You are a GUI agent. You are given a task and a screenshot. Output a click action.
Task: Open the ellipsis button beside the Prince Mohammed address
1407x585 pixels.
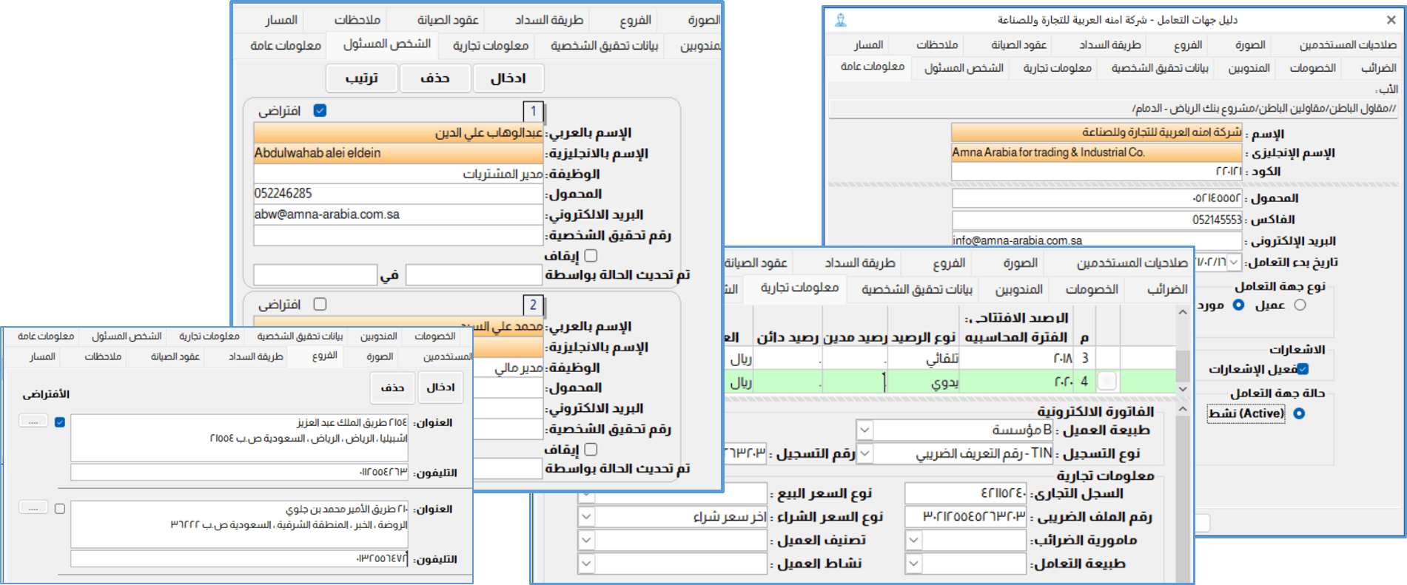coord(33,507)
